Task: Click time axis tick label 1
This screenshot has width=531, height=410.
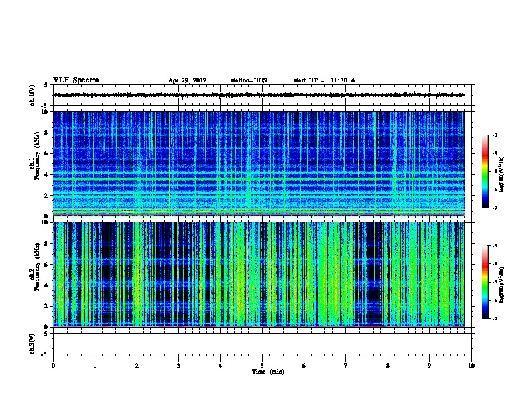Action: 95,366
